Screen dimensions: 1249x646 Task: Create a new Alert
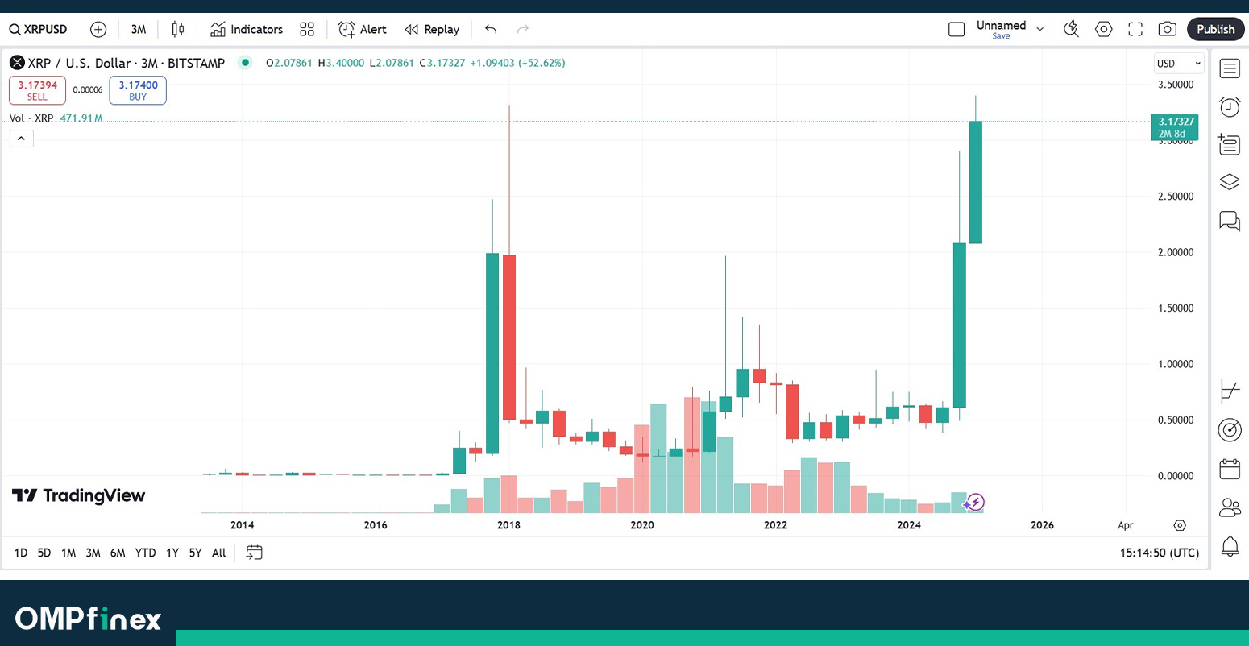[363, 30]
